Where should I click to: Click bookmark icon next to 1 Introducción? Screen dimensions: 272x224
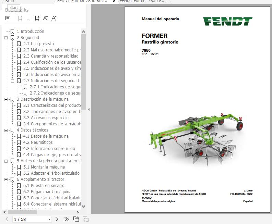[x=12, y=32]
